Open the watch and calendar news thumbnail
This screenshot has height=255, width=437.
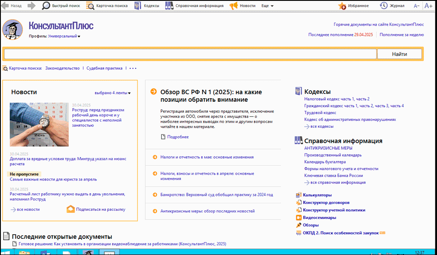pos(39,125)
